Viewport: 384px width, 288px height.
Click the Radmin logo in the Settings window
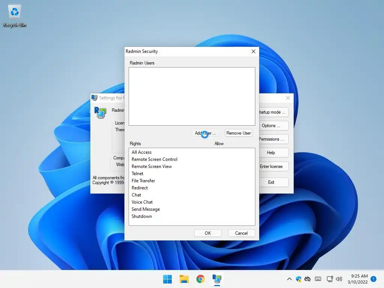100,112
